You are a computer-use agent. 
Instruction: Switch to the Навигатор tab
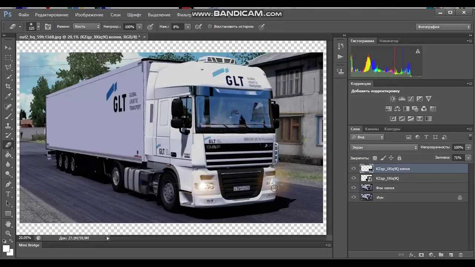[389, 41]
